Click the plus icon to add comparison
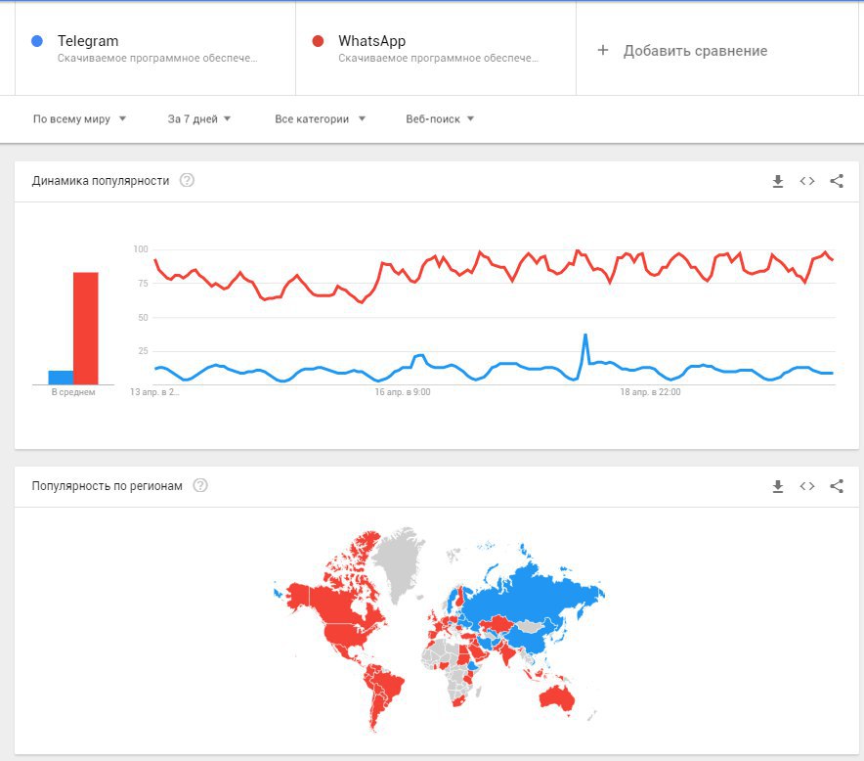The width and height of the screenshot is (864, 761). [x=603, y=50]
